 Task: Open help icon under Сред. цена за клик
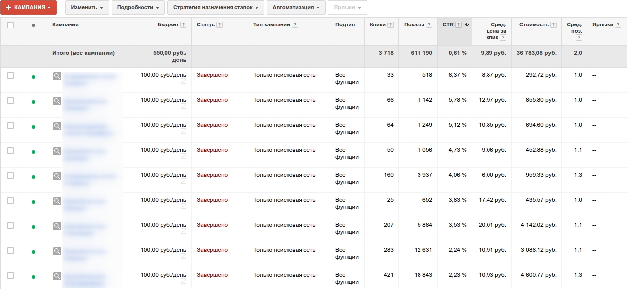[x=503, y=38]
